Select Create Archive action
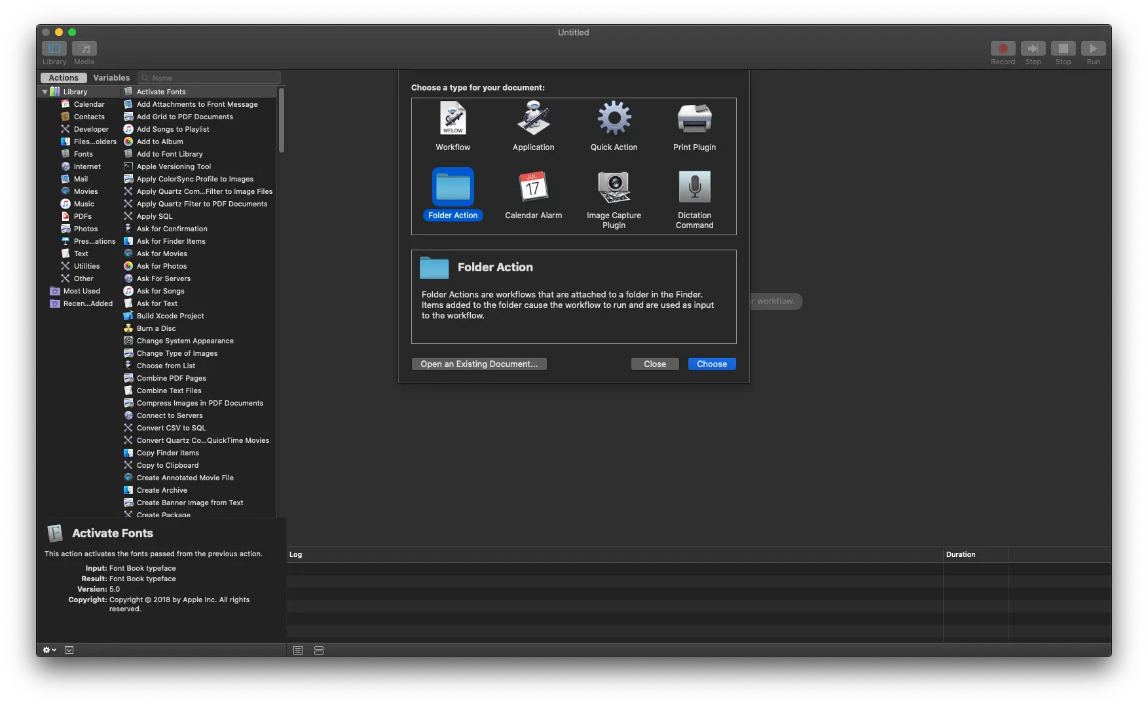 pos(198,490)
